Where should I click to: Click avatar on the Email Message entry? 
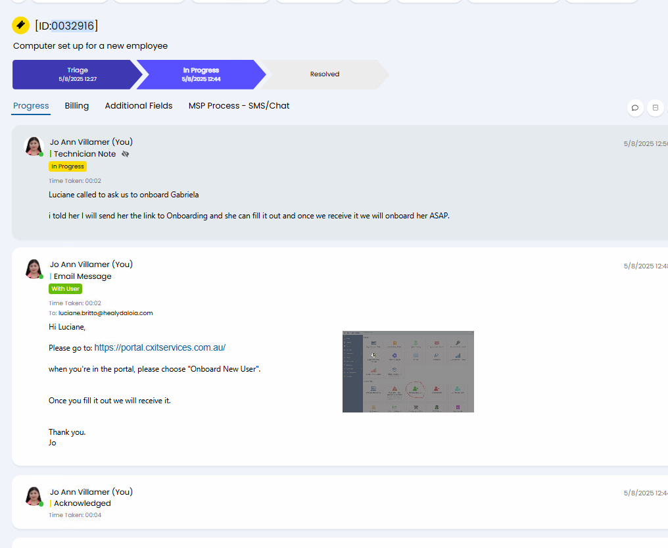click(34, 269)
